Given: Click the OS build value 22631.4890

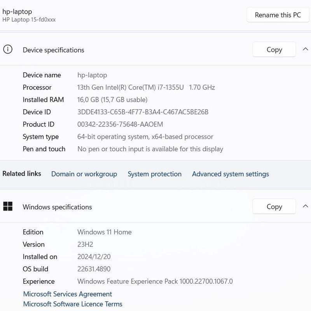Looking at the screenshot, I should tap(94, 269).
